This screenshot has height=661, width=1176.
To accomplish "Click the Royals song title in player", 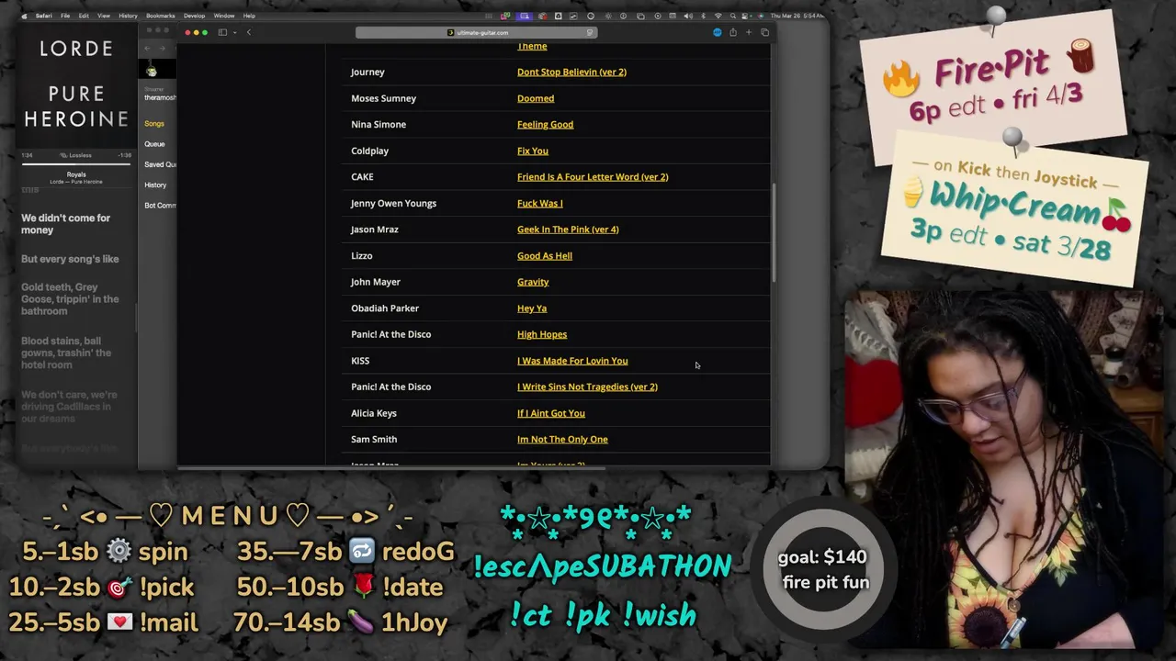I will pyautogui.click(x=76, y=174).
